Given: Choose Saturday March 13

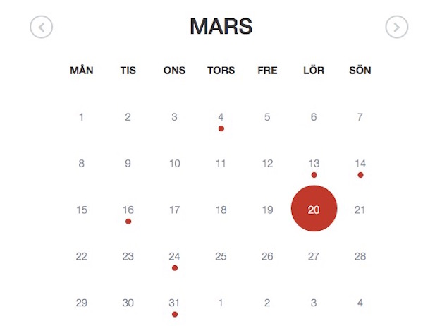Looking at the screenshot, I should (314, 164).
